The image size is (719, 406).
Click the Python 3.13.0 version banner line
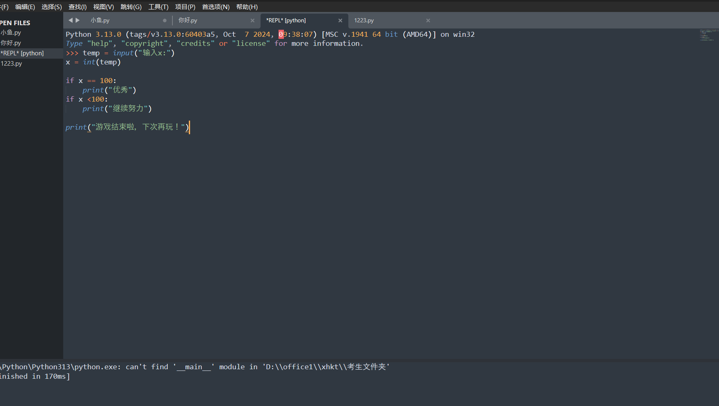(270, 34)
